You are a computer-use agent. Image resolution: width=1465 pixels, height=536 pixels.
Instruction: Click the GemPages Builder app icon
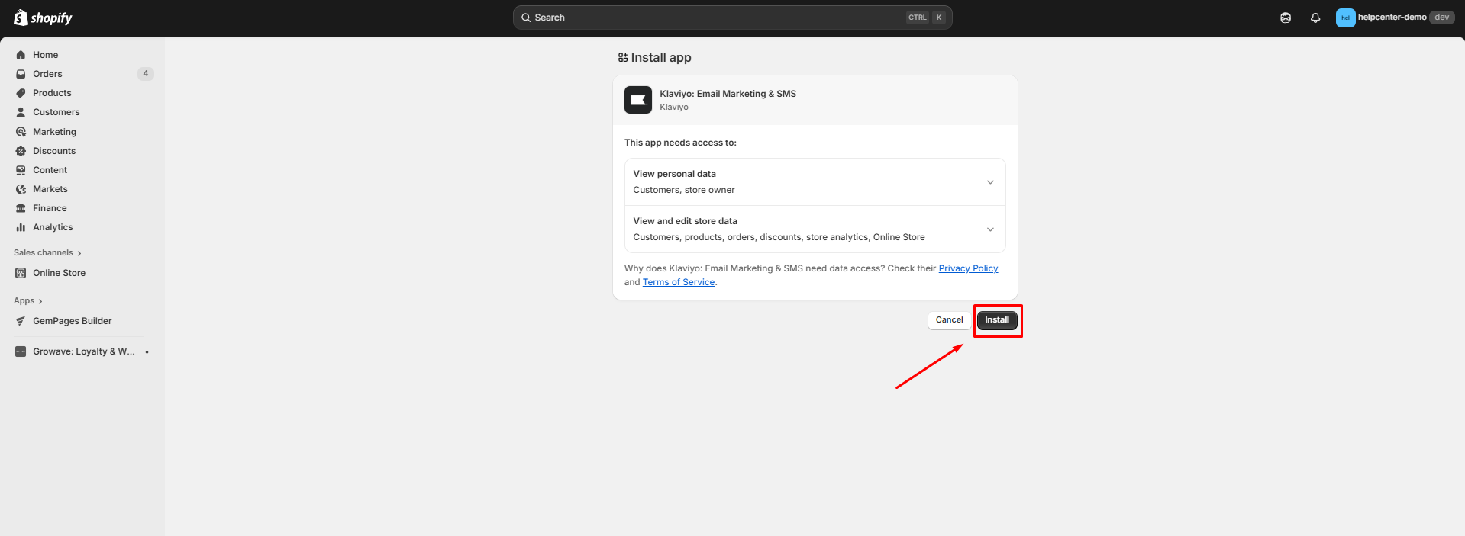tap(21, 321)
